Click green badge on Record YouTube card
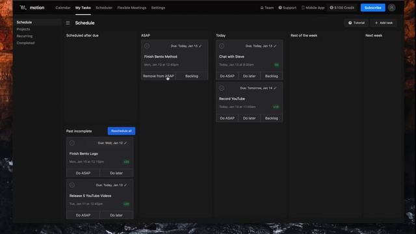This screenshot has width=416, height=234. tap(276, 107)
